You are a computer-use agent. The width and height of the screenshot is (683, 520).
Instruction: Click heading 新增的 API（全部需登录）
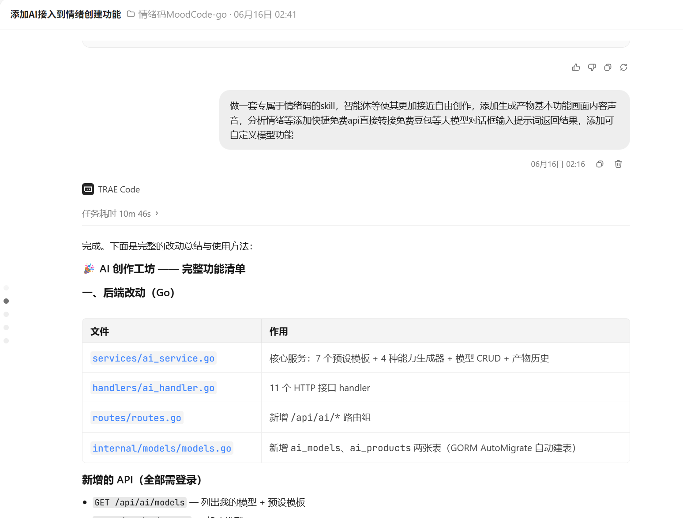(x=142, y=480)
